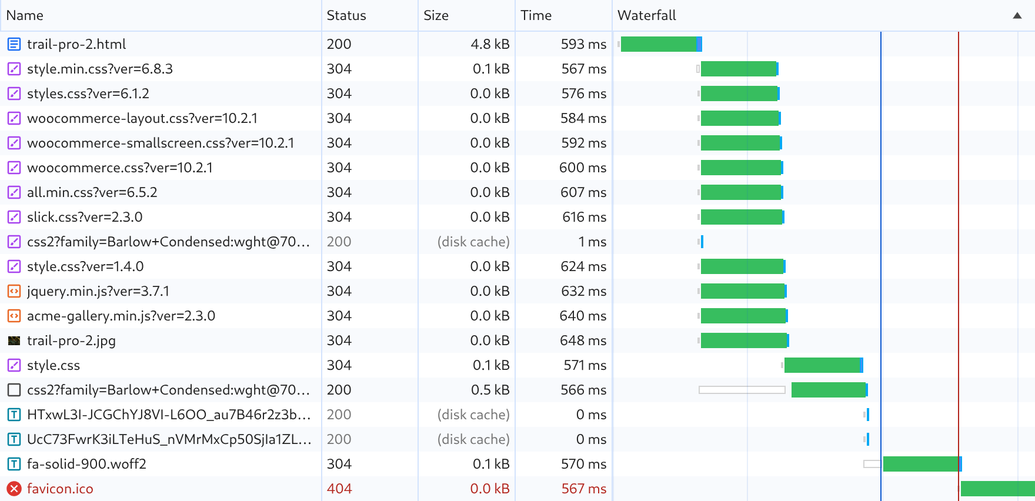Click the stylesheet icon beside all.min.css?ver=6.5.2
Viewport: 1035px width, 501px height.
(14, 192)
